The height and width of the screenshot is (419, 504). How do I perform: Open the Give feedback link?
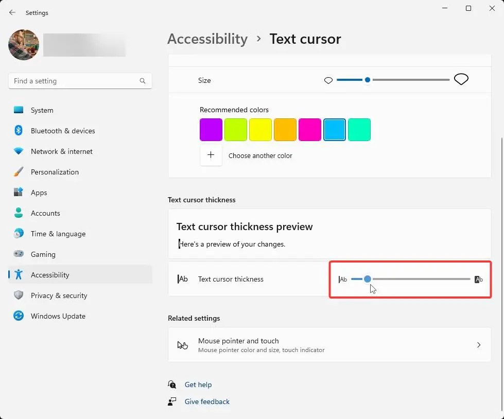(207, 401)
